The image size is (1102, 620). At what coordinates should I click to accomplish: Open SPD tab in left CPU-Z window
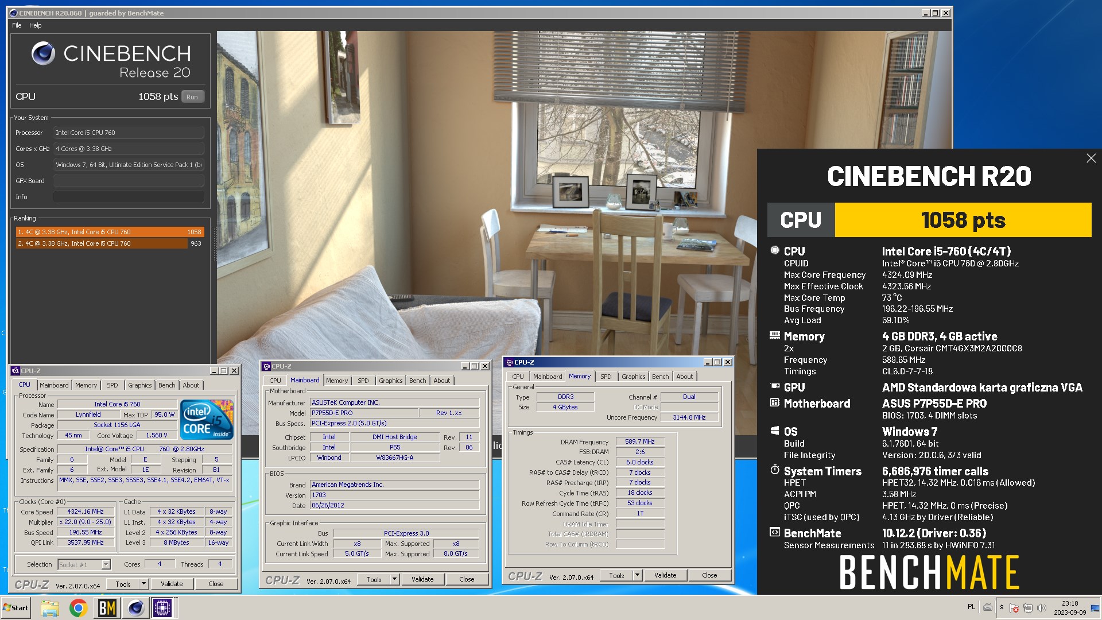112,385
